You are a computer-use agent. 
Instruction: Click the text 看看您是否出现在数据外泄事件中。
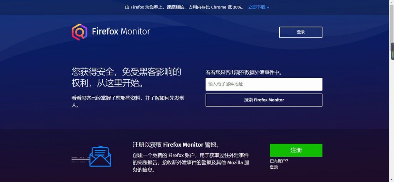tap(244, 72)
